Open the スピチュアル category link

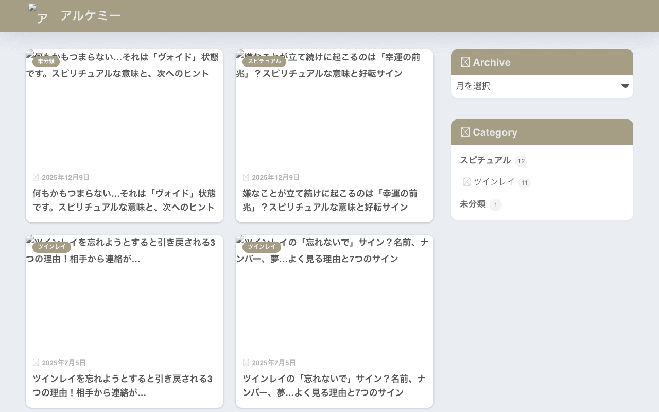[485, 160]
